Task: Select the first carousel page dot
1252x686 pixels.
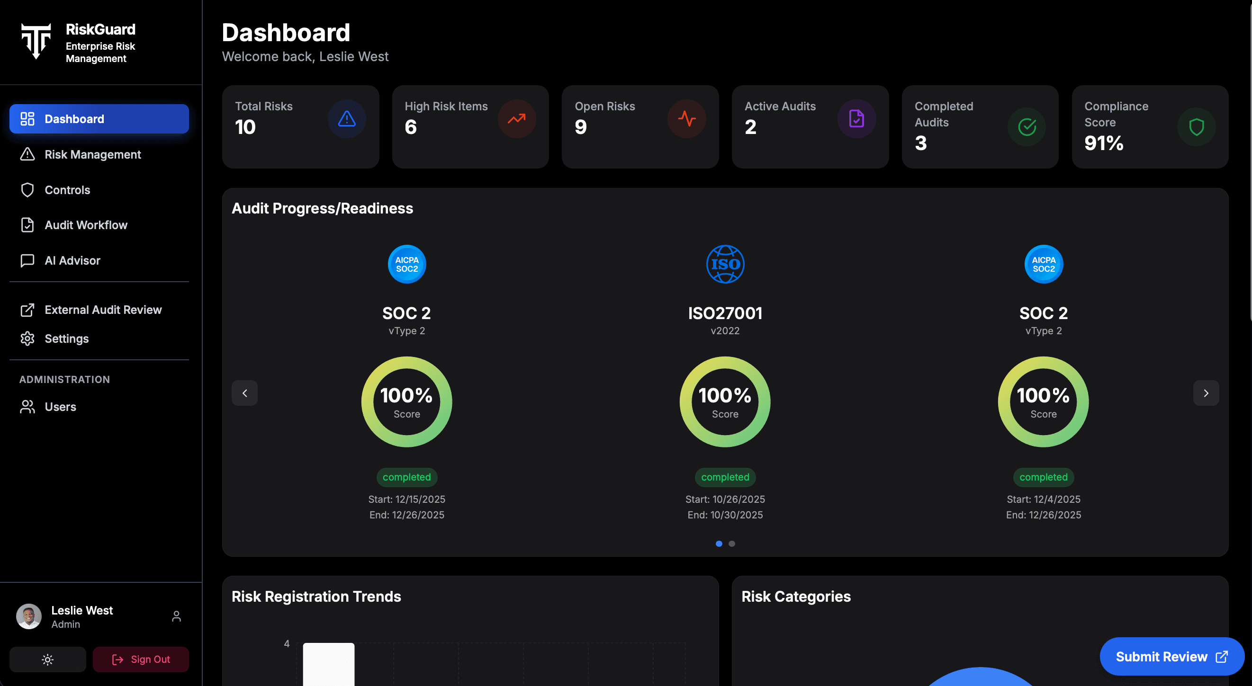Action: [719, 543]
